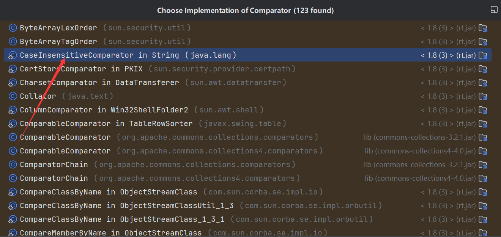Choose CertStoreComparator in PKIX entry

pyautogui.click(x=79, y=69)
